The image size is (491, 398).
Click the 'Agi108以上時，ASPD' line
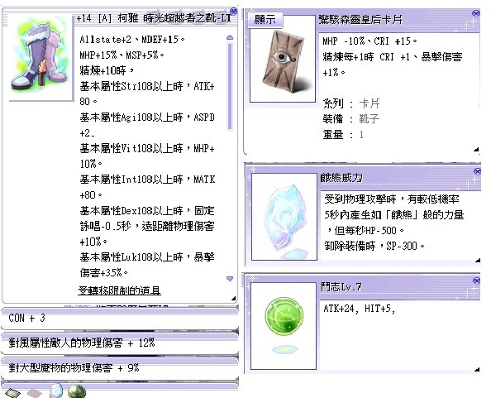(147, 117)
